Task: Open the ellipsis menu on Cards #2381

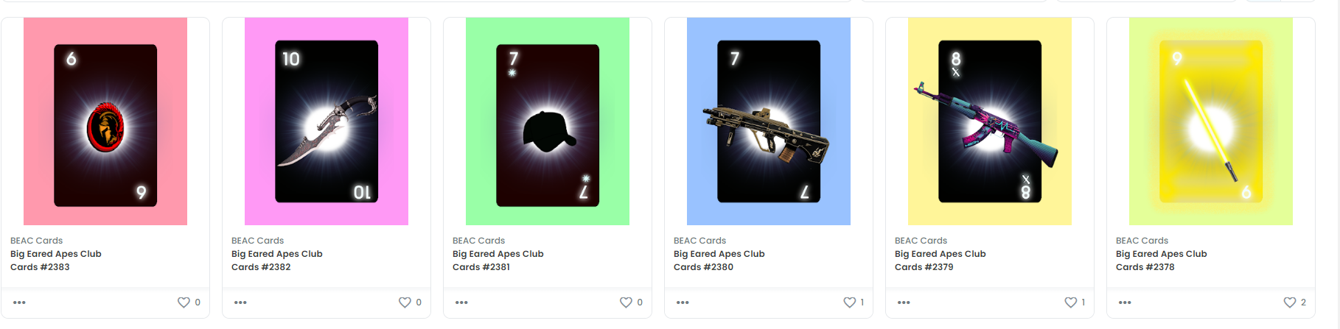Action: pos(461,303)
